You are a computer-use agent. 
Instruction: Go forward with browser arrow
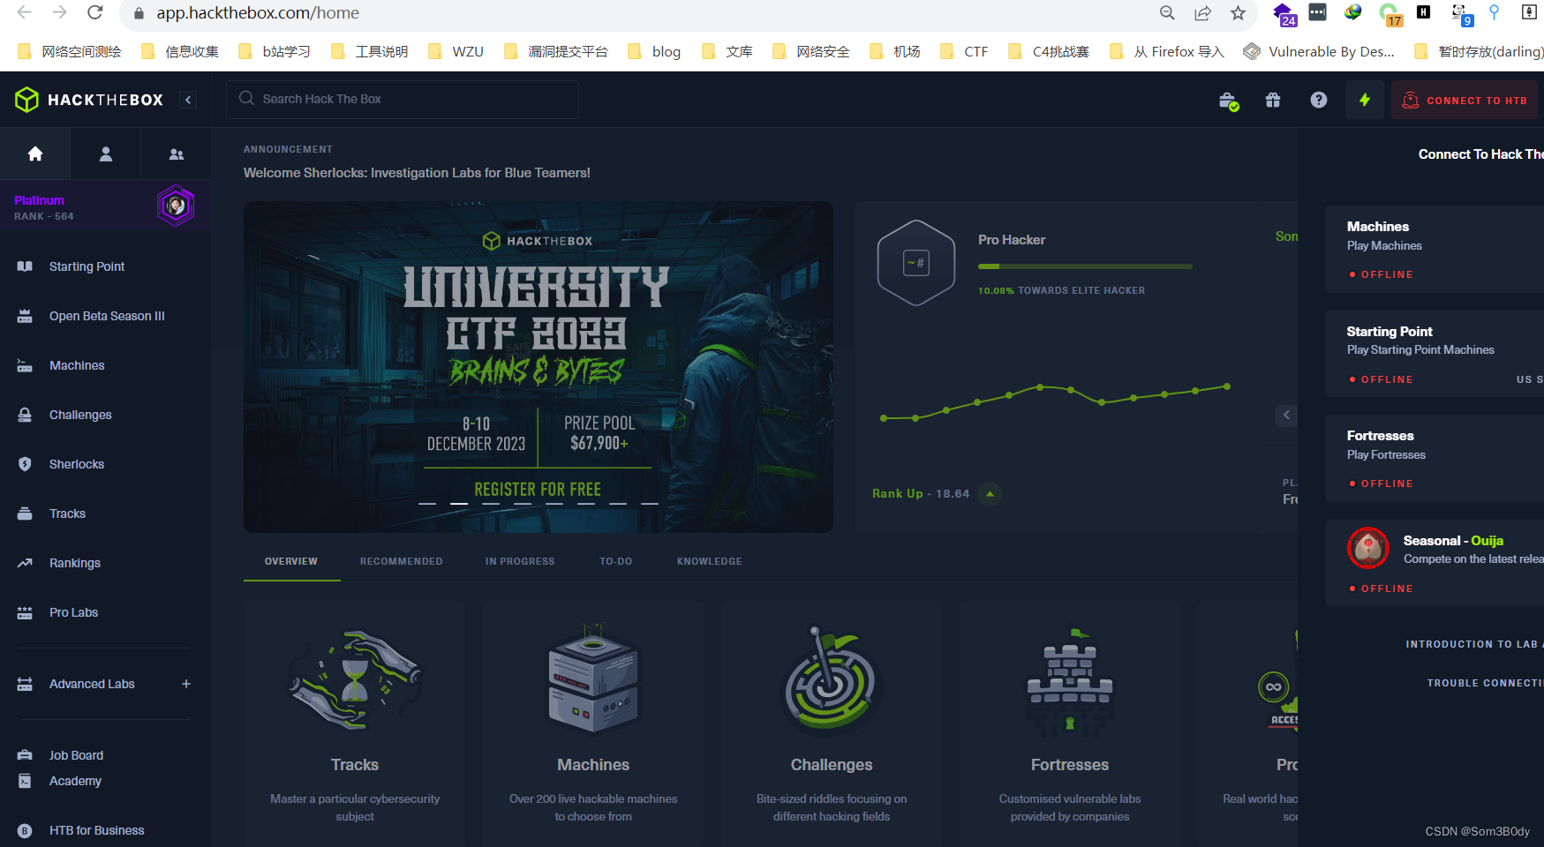(59, 13)
